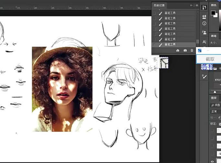Open the layer filter 类型 dropdown

pyautogui.click(x=216, y=105)
